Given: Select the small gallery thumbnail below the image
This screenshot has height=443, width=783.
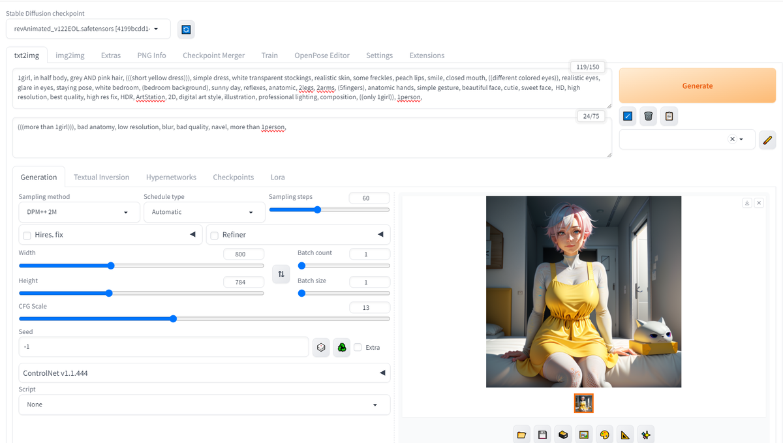Looking at the screenshot, I should point(584,403).
